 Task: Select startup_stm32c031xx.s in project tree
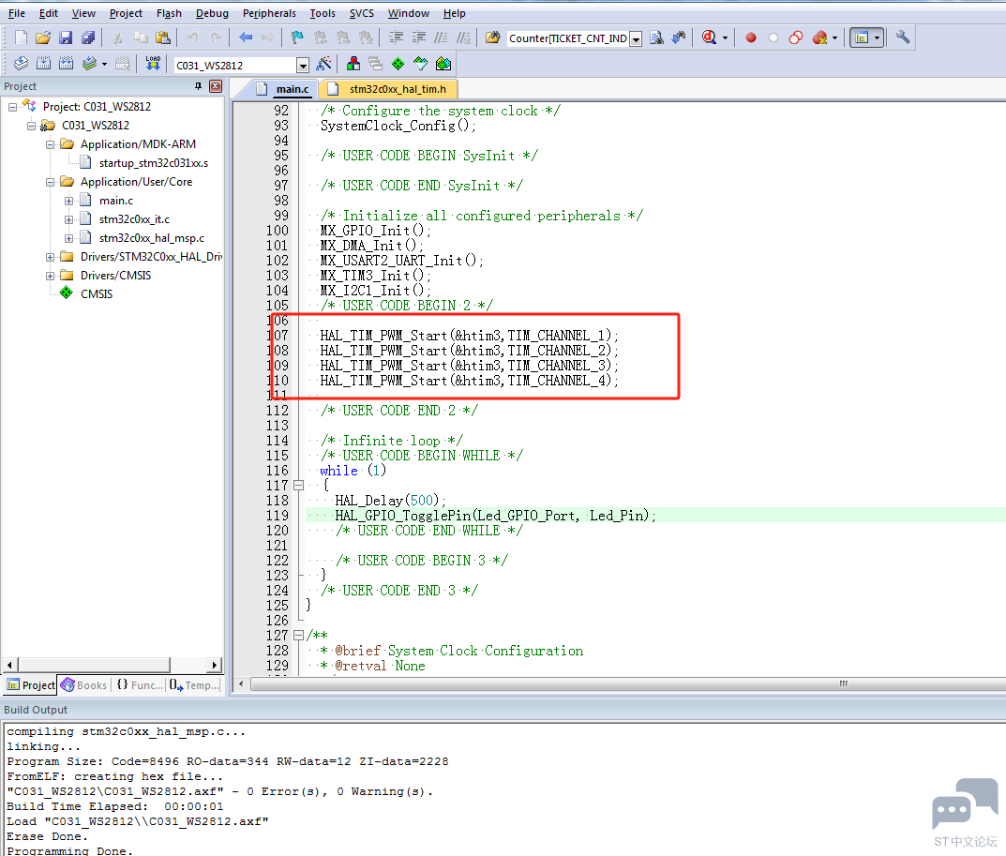[x=154, y=163]
